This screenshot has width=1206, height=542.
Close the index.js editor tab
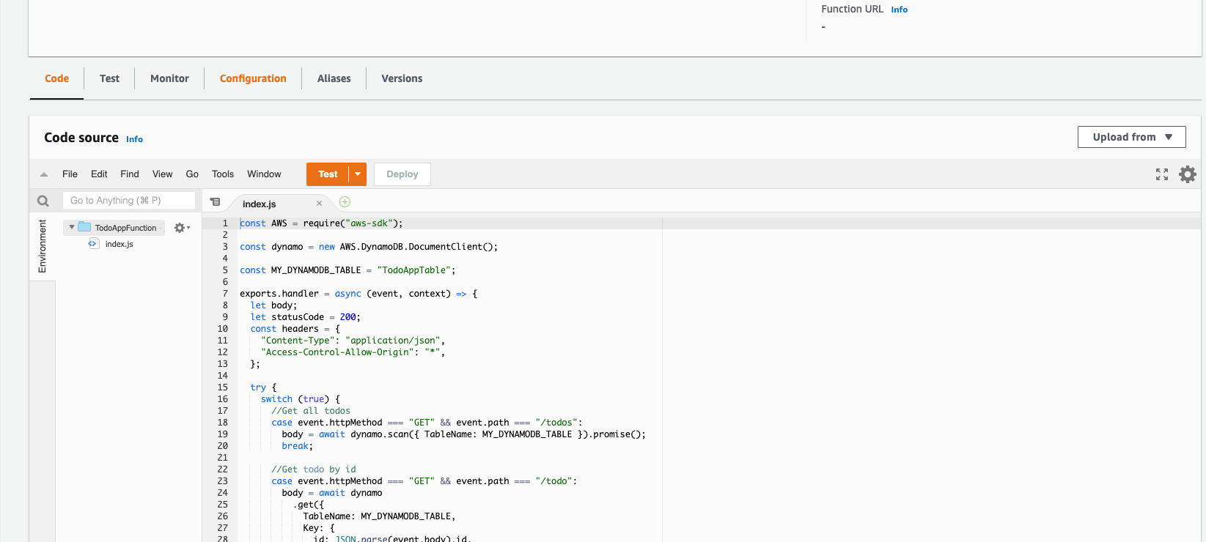(x=319, y=204)
